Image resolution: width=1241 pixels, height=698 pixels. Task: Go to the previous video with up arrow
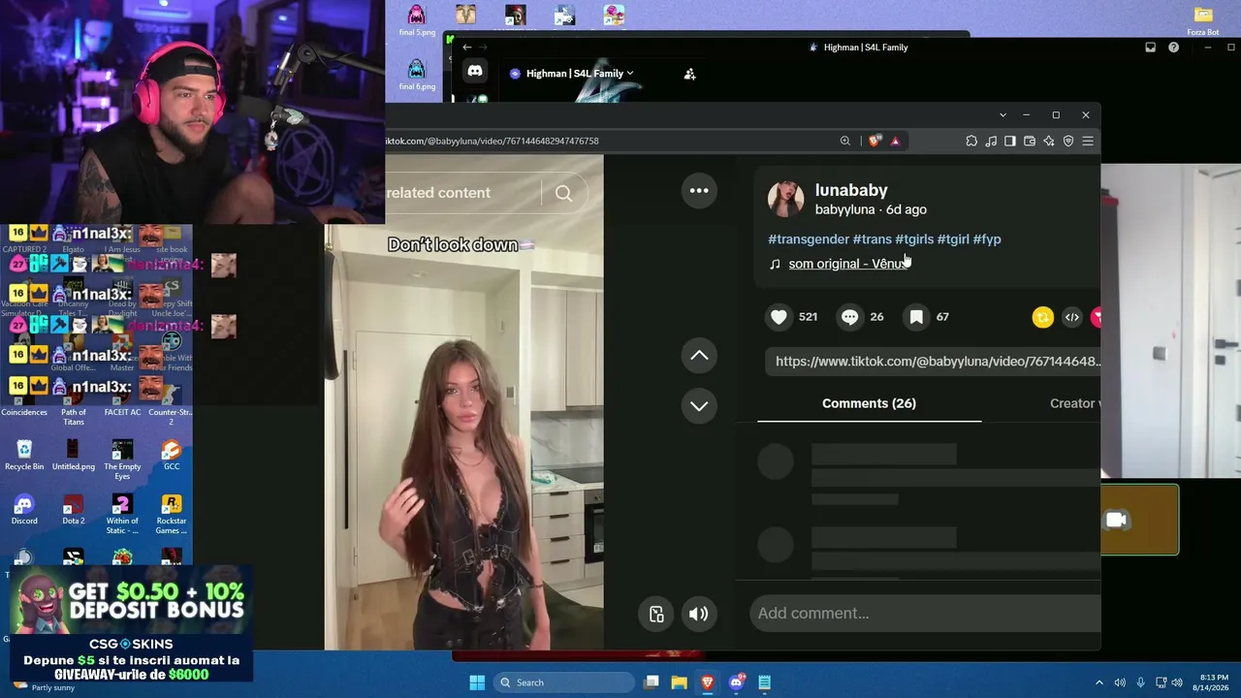click(x=699, y=356)
